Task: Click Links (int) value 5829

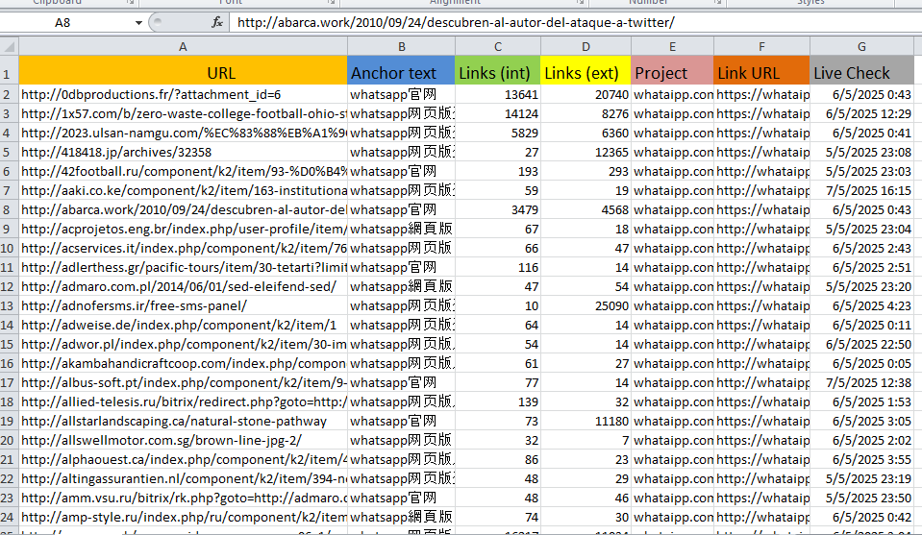Action: 497,133
